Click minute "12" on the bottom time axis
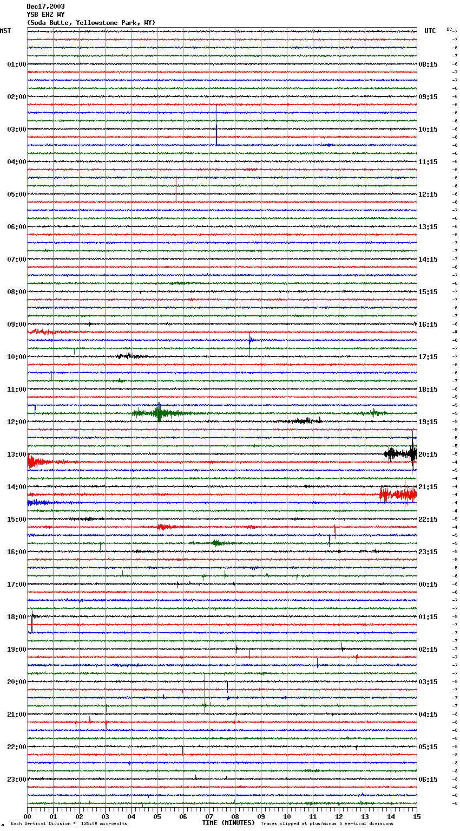The width and height of the screenshot is (460, 831). tap(339, 816)
